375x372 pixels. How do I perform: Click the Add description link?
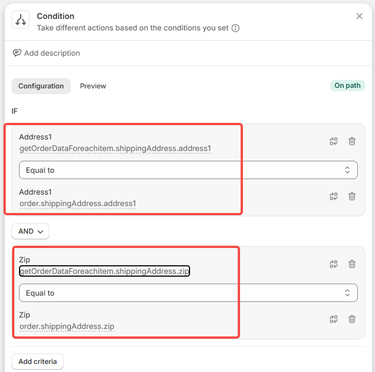point(52,53)
